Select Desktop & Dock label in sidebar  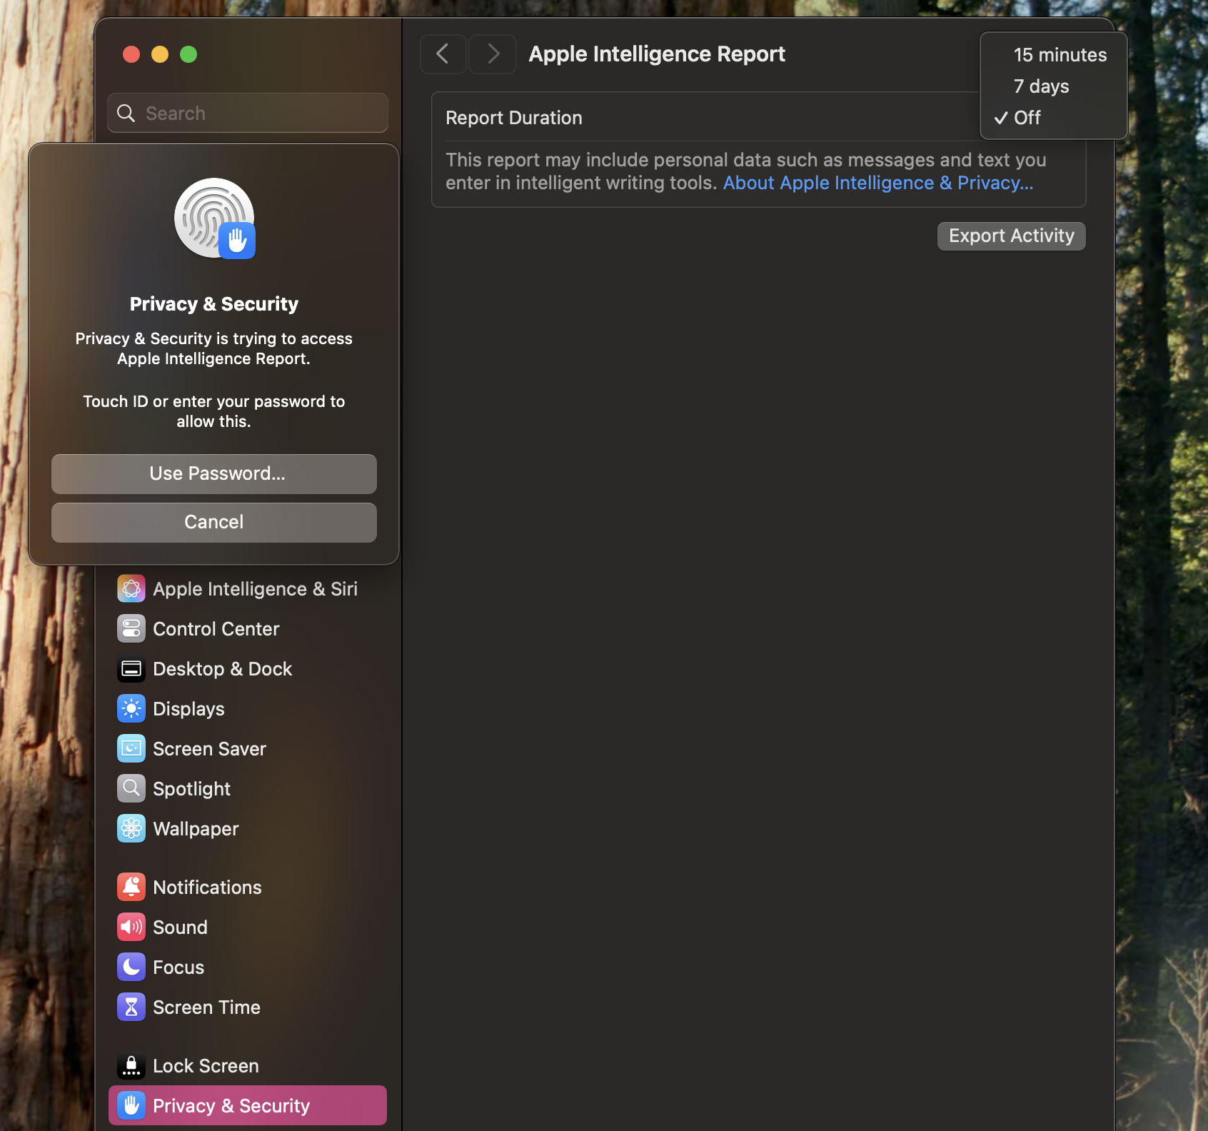222,669
